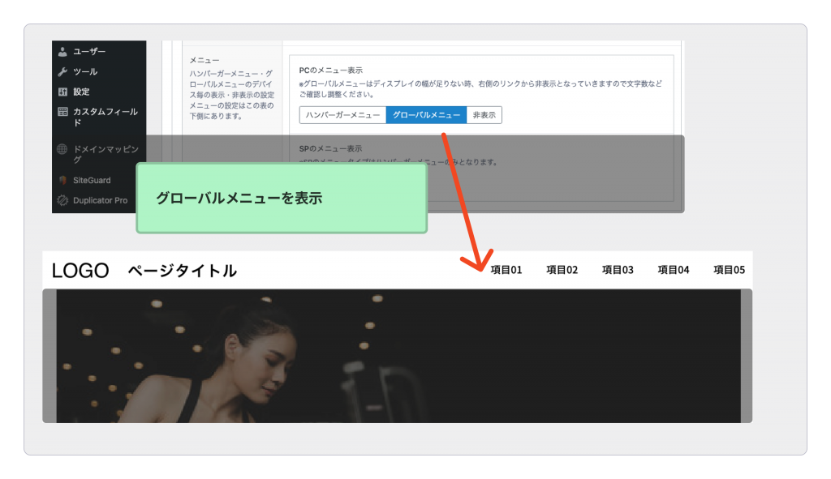Screen dimensions: 831x479
Task: Click the ページタイトル header text
Action: pyautogui.click(x=182, y=271)
